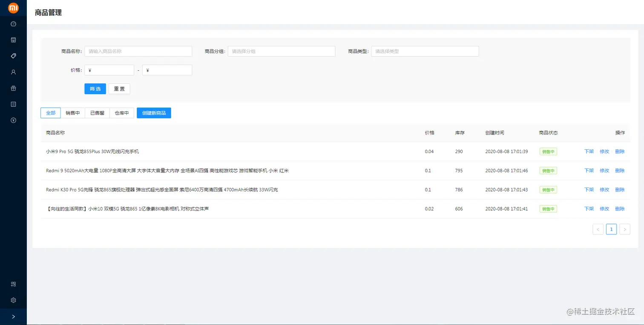Click the maximum price input field
The image size is (644, 325).
[167, 70]
